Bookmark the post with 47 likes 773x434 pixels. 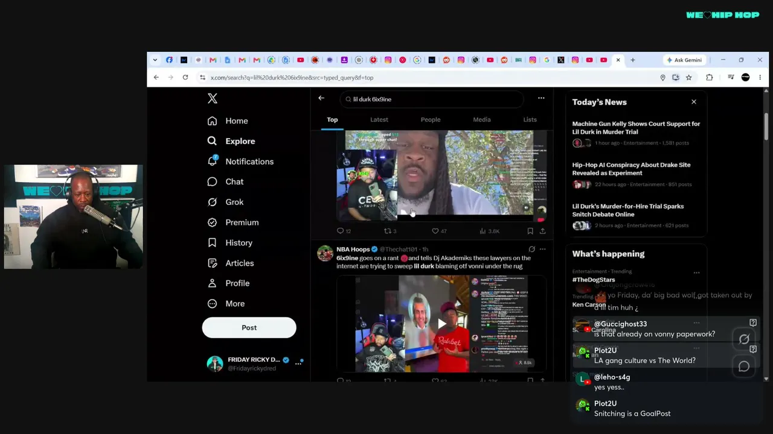tap(530, 231)
